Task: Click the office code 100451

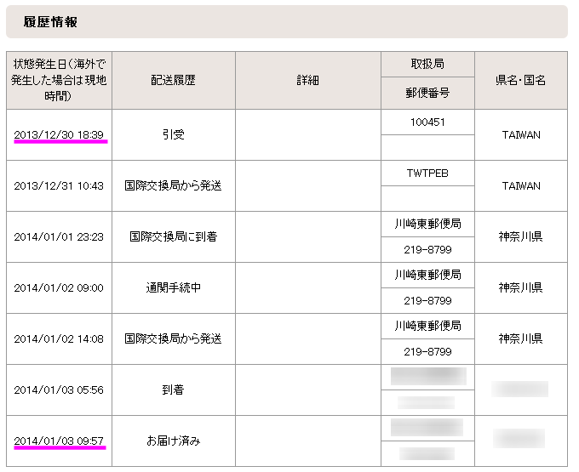Action: (x=427, y=122)
